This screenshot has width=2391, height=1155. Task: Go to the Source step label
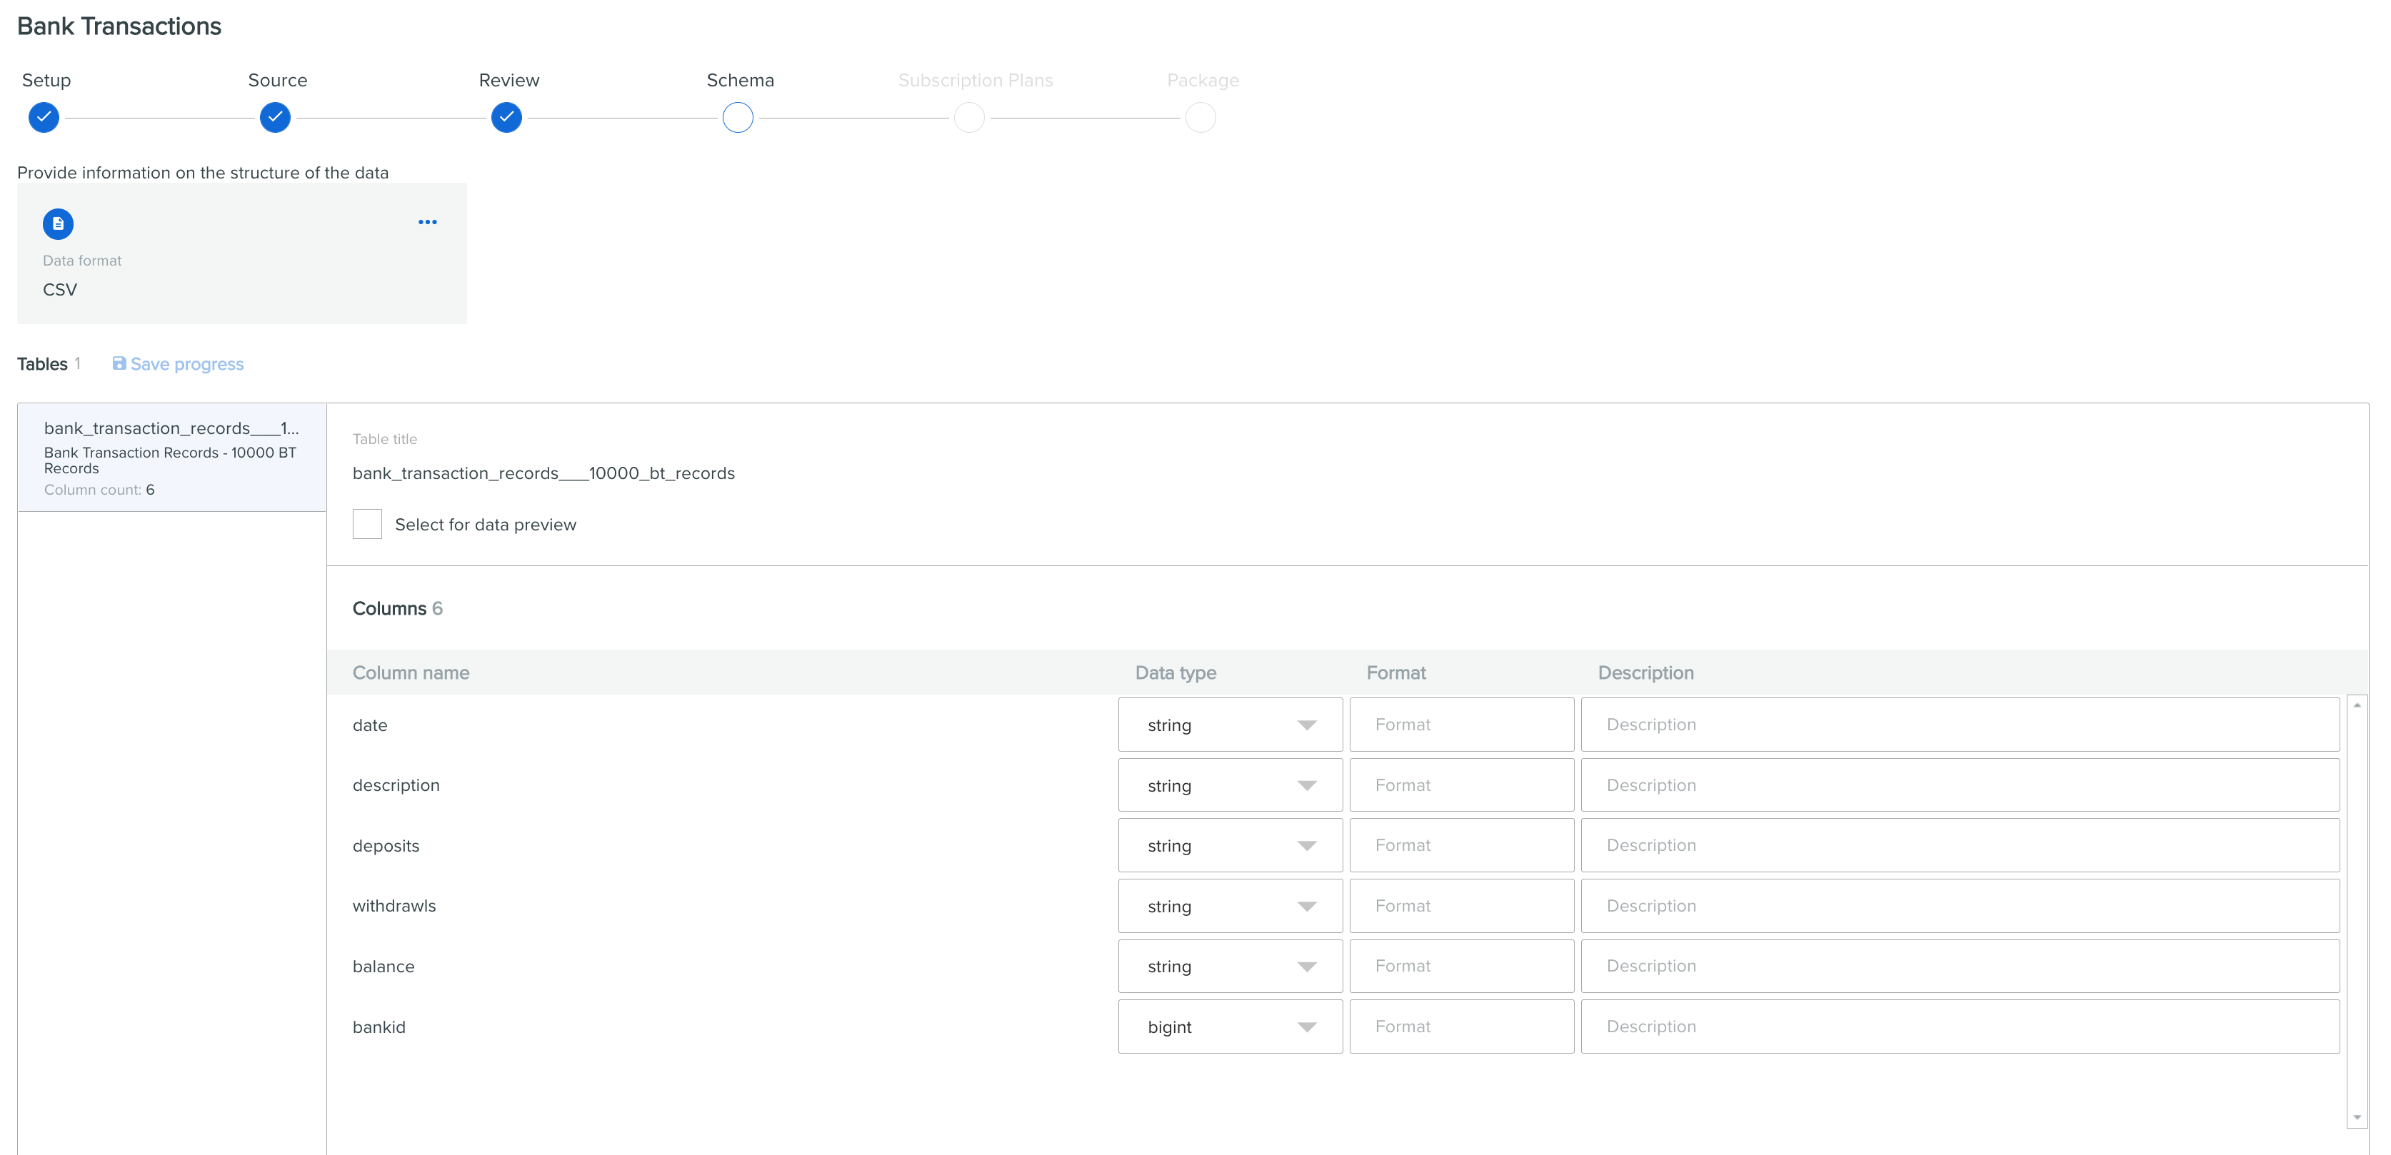coord(278,80)
